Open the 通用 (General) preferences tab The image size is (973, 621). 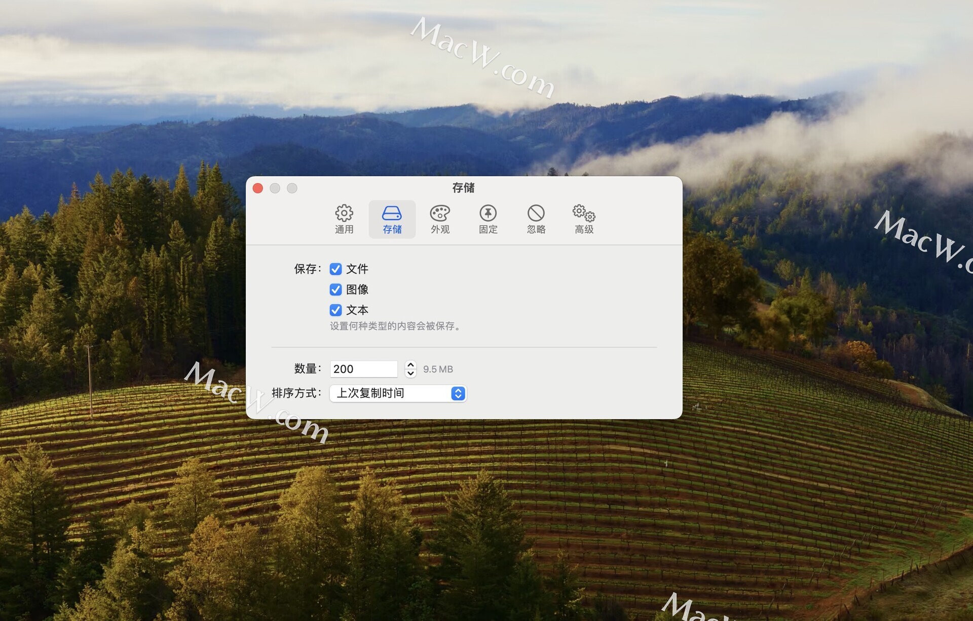tap(344, 219)
